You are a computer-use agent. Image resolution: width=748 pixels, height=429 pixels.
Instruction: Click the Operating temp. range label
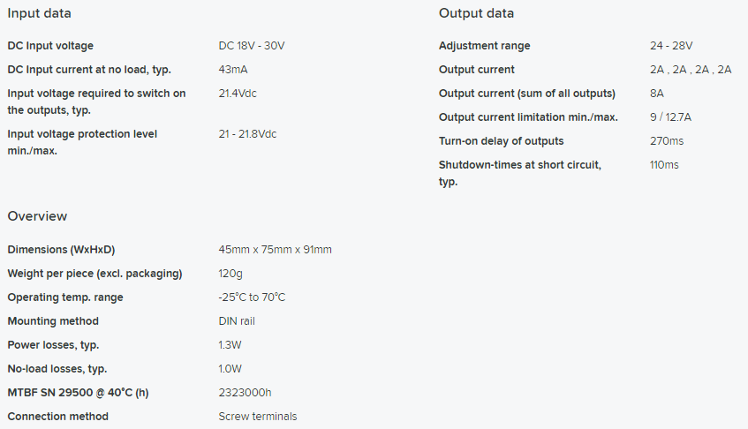pyautogui.click(x=65, y=297)
